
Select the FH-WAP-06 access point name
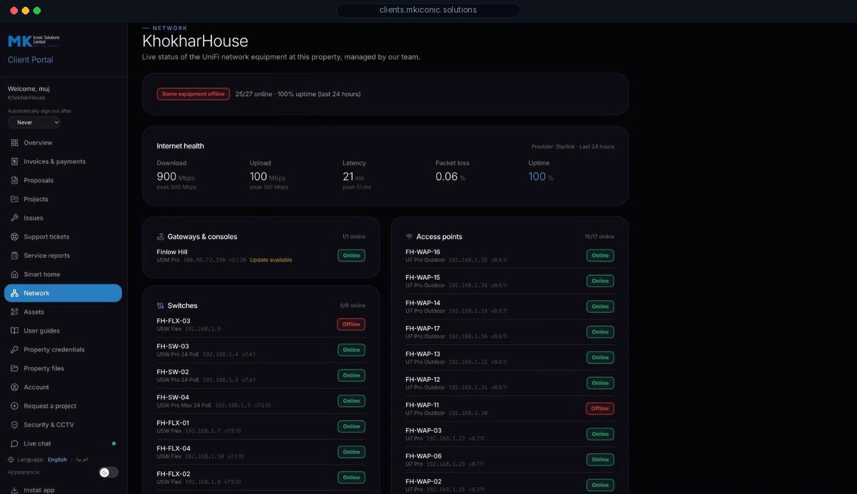(424, 456)
